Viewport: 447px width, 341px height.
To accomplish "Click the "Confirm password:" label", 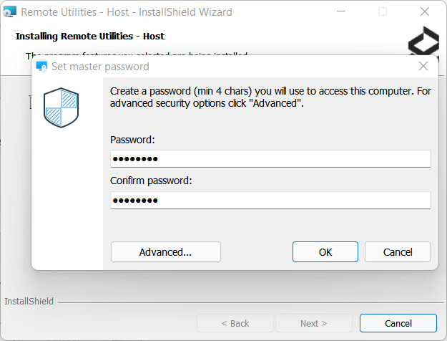I will [x=151, y=181].
